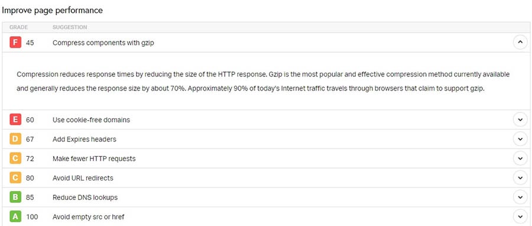This screenshot has width=532, height=226.
Task: Click the Compress components with gzip title
Action: click(x=103, y=43)
